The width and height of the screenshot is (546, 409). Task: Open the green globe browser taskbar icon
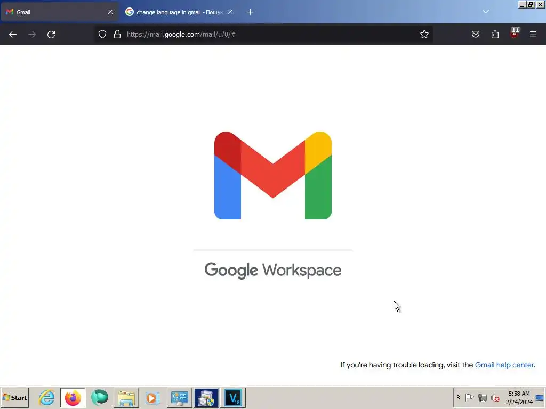(x=100, y=397)
